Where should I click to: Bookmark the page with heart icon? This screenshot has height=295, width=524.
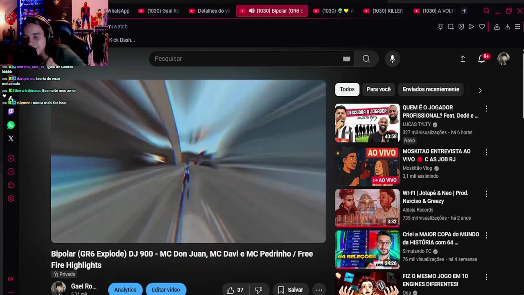482,27
